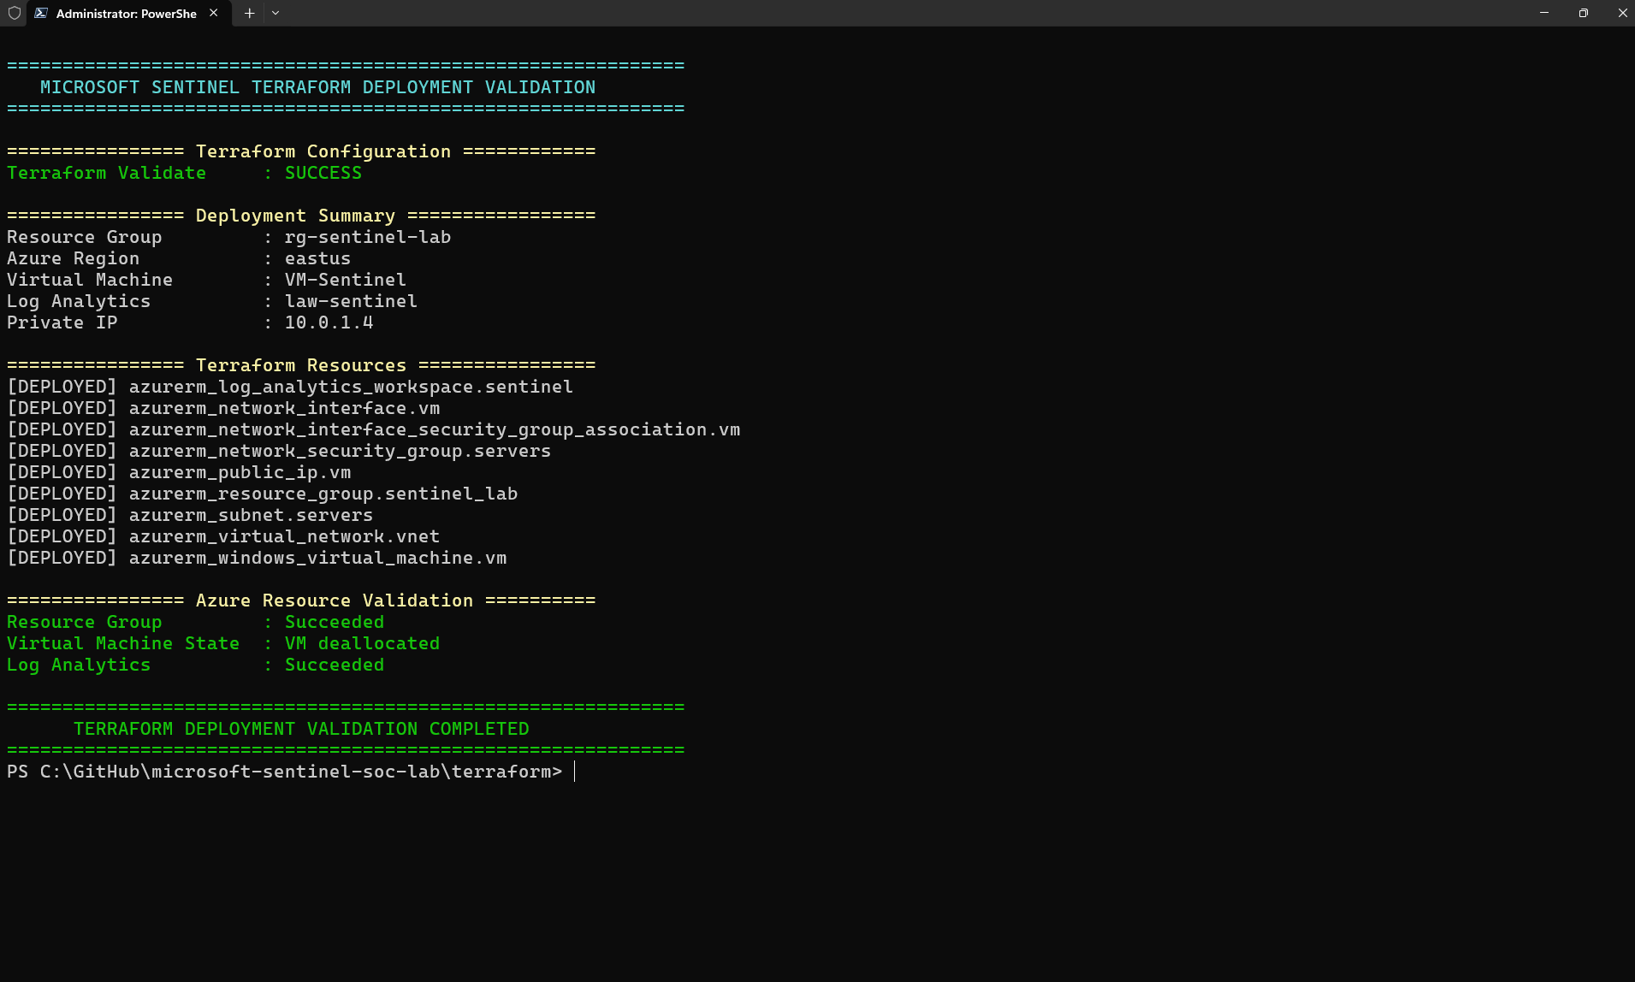Close the Administrator: PowerShell tab
Image resolution: width=1635 pixels, height=982 pixels.
pos(214,13)
